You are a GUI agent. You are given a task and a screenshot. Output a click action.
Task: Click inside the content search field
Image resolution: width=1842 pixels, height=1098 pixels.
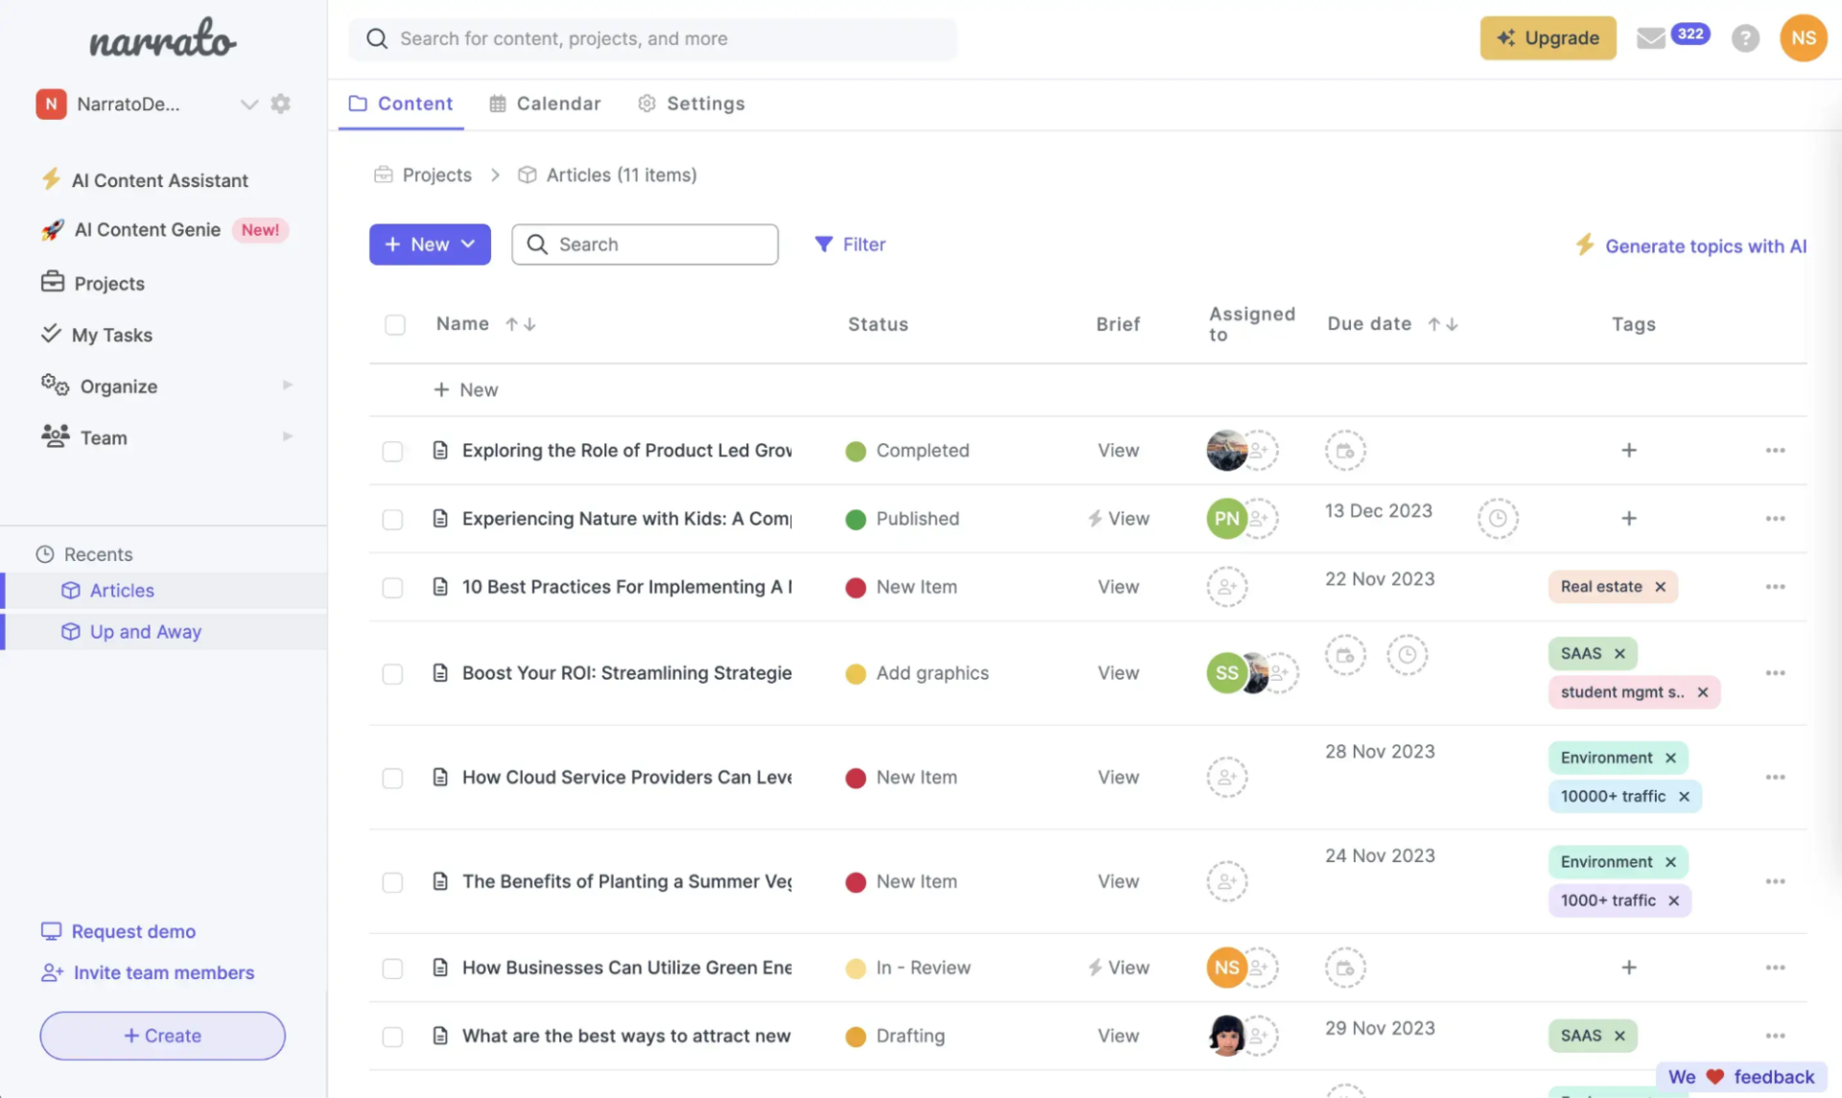pyautogui.click(x=645, y=245)
